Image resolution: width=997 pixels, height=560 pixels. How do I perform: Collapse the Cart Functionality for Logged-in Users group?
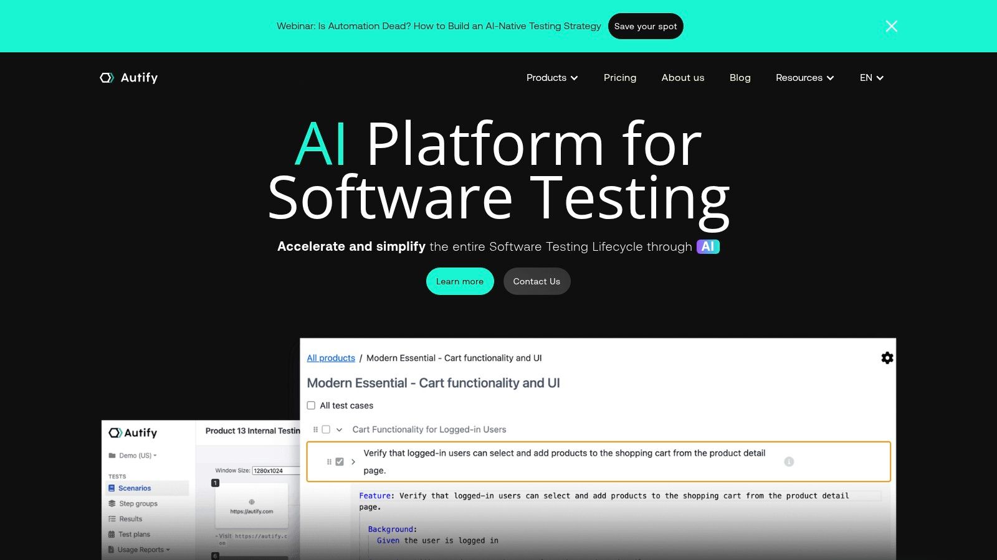(340, 429)
